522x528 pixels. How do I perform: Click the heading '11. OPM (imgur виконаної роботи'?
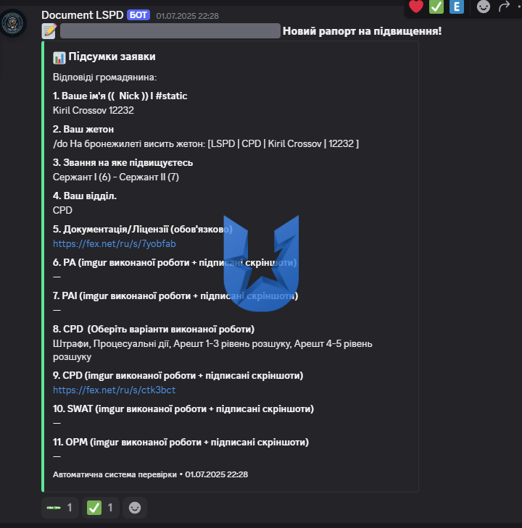coord(181,442)
